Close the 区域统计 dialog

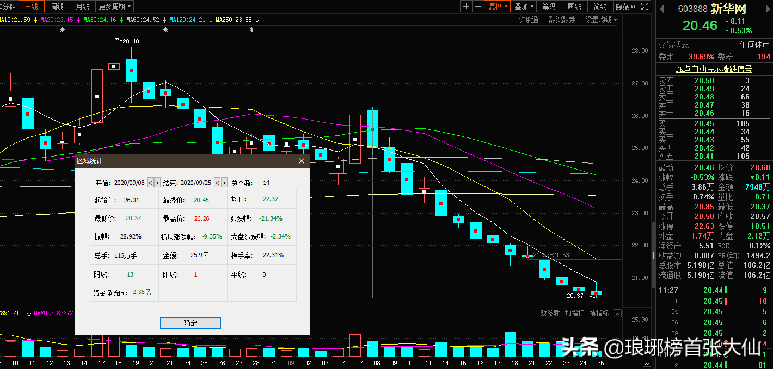(x=302, y=161)
